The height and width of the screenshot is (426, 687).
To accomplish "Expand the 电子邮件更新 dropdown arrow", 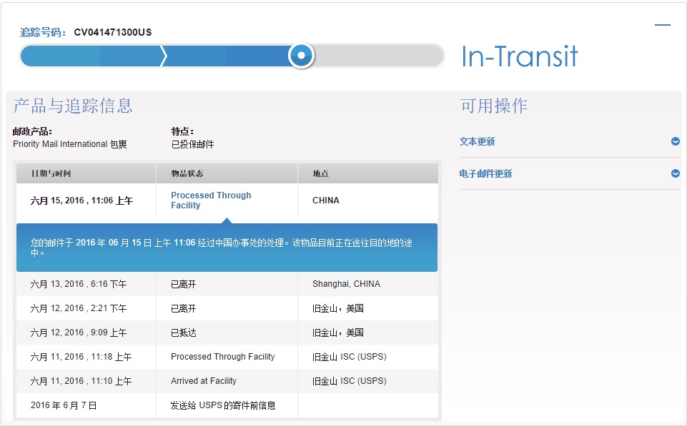I will pos(675,173).
